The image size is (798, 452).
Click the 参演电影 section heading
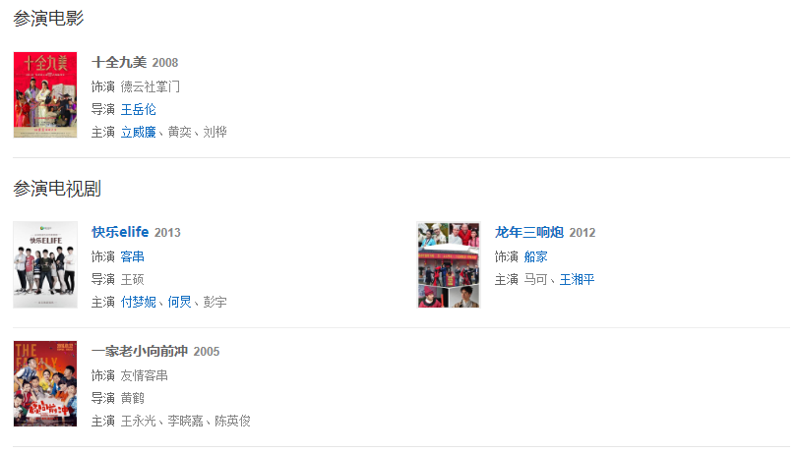[48, 19]
